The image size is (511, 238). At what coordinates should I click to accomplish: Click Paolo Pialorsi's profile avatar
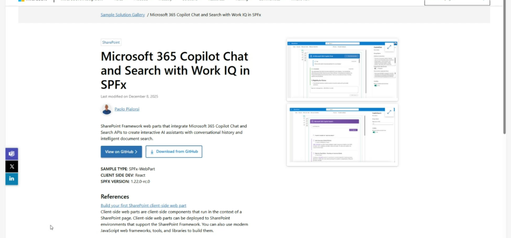tap(107, 109)
